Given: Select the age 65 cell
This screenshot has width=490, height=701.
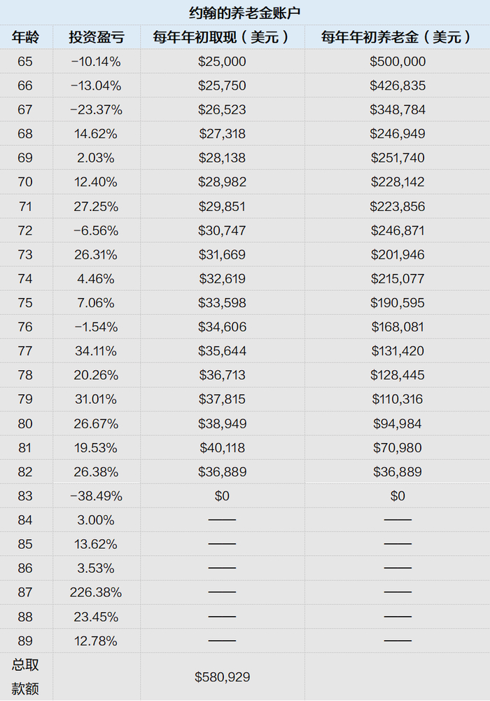Looking at the screenshot, I should (25, 62).
